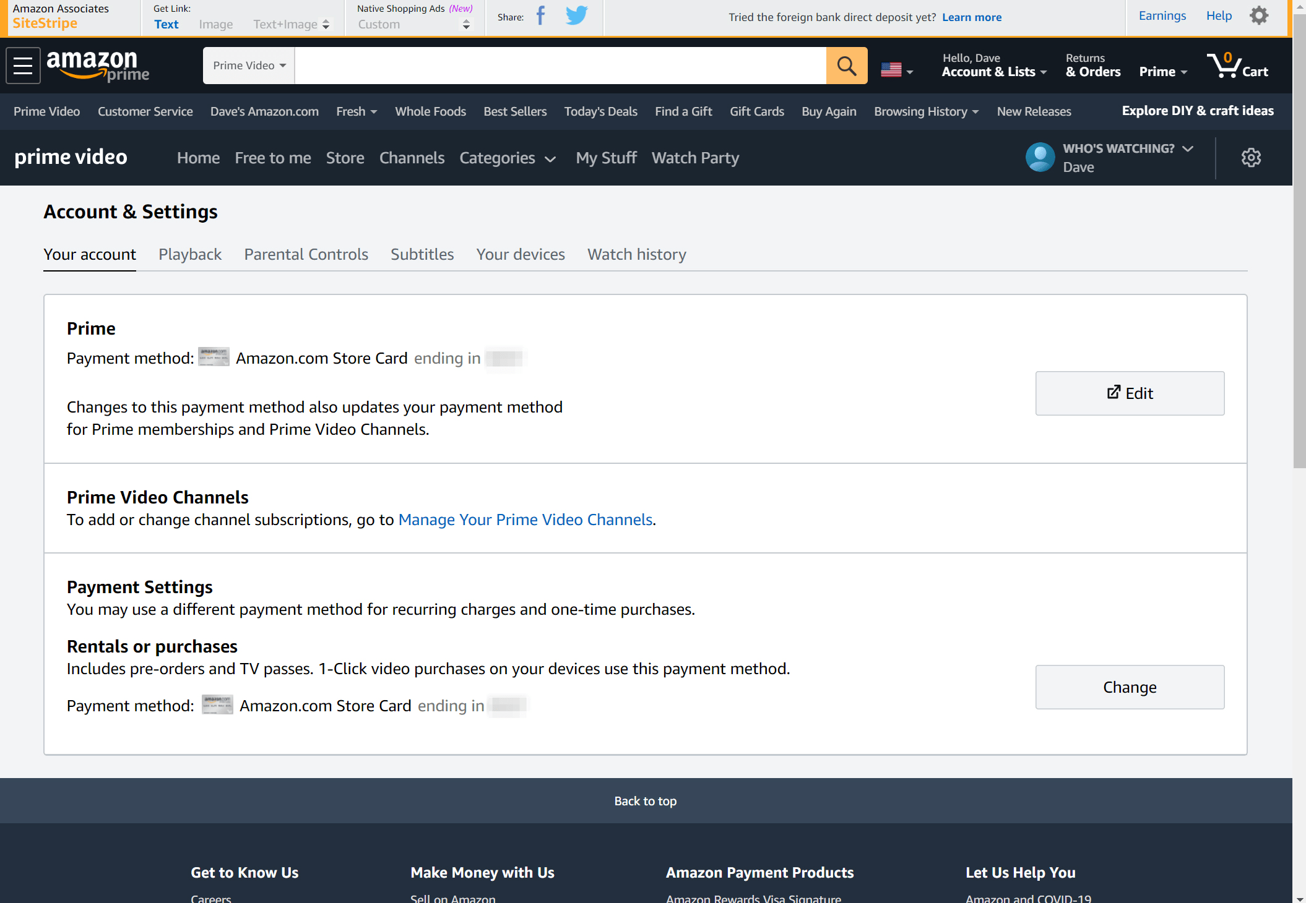Click the US flag language selector
This screenshot has width=1306, height=903.
[x=897, y=70]
